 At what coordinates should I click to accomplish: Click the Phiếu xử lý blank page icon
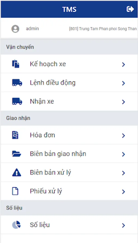(x=15, y=191)
